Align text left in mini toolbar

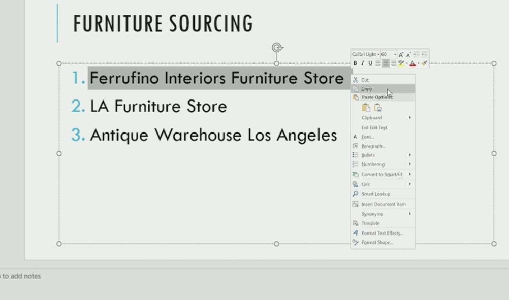[x=378, y=63]
